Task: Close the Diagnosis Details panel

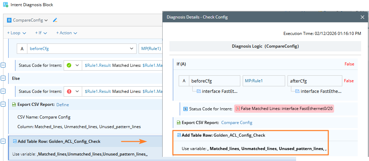Action: point(362,17)
